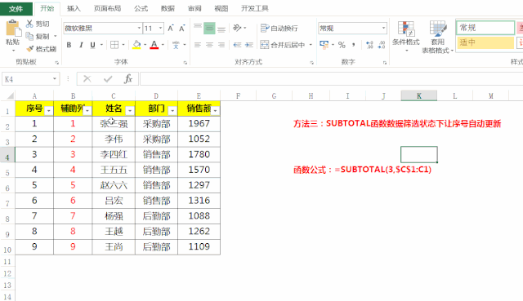This screenshot has width=523, height=301.
Task: Open the font size dropdown
Action: 161,29
